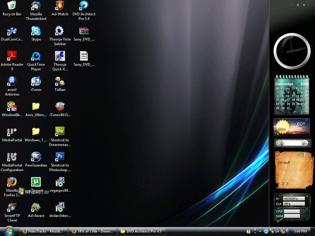Open MediaPortal Configuration shortcut
The height and width of the screenshot is (236, 315).
[12, 162]
